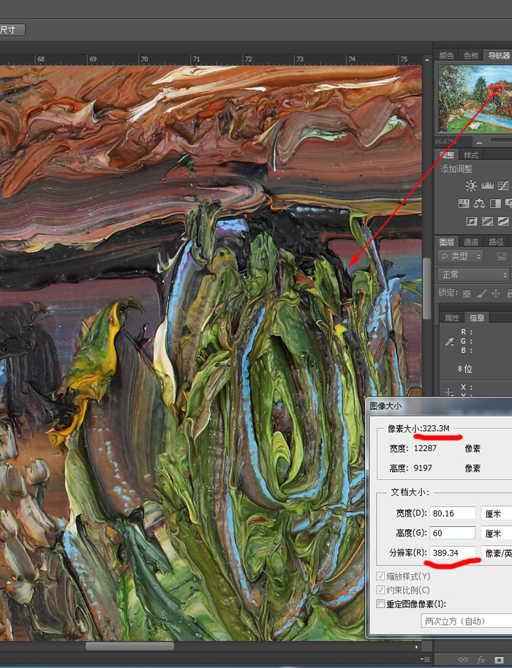The image size is (512, 668).
Task: Click the 宽度(D) field showing 80.16
Action: point(452,514)
